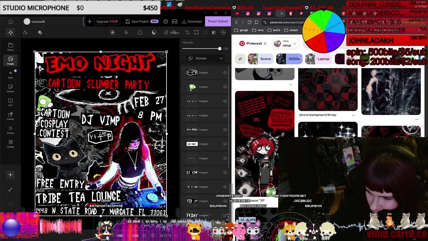Click the blending circles icon beside fx
The image size is (428, 241).
click(40, 32)
